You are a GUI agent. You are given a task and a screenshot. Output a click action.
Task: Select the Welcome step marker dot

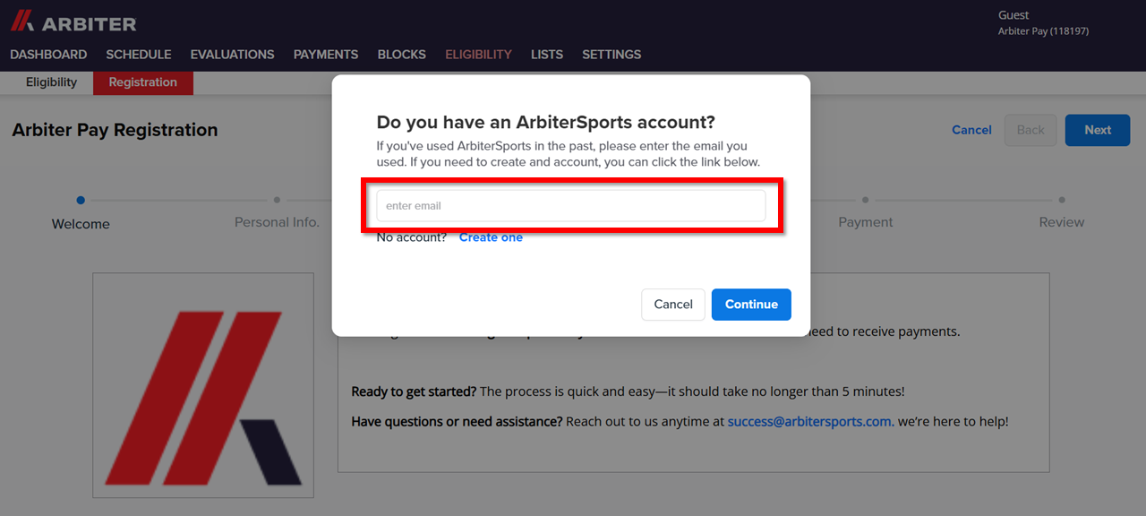pos(81,201)
